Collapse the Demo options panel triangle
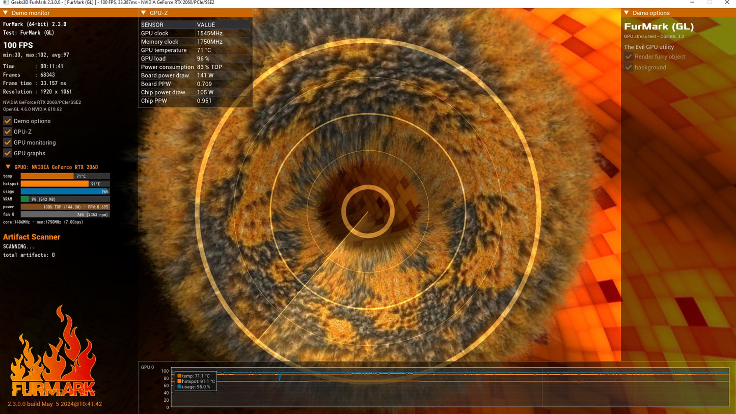This screenshot has height=414, width=736. pos(626,13)
